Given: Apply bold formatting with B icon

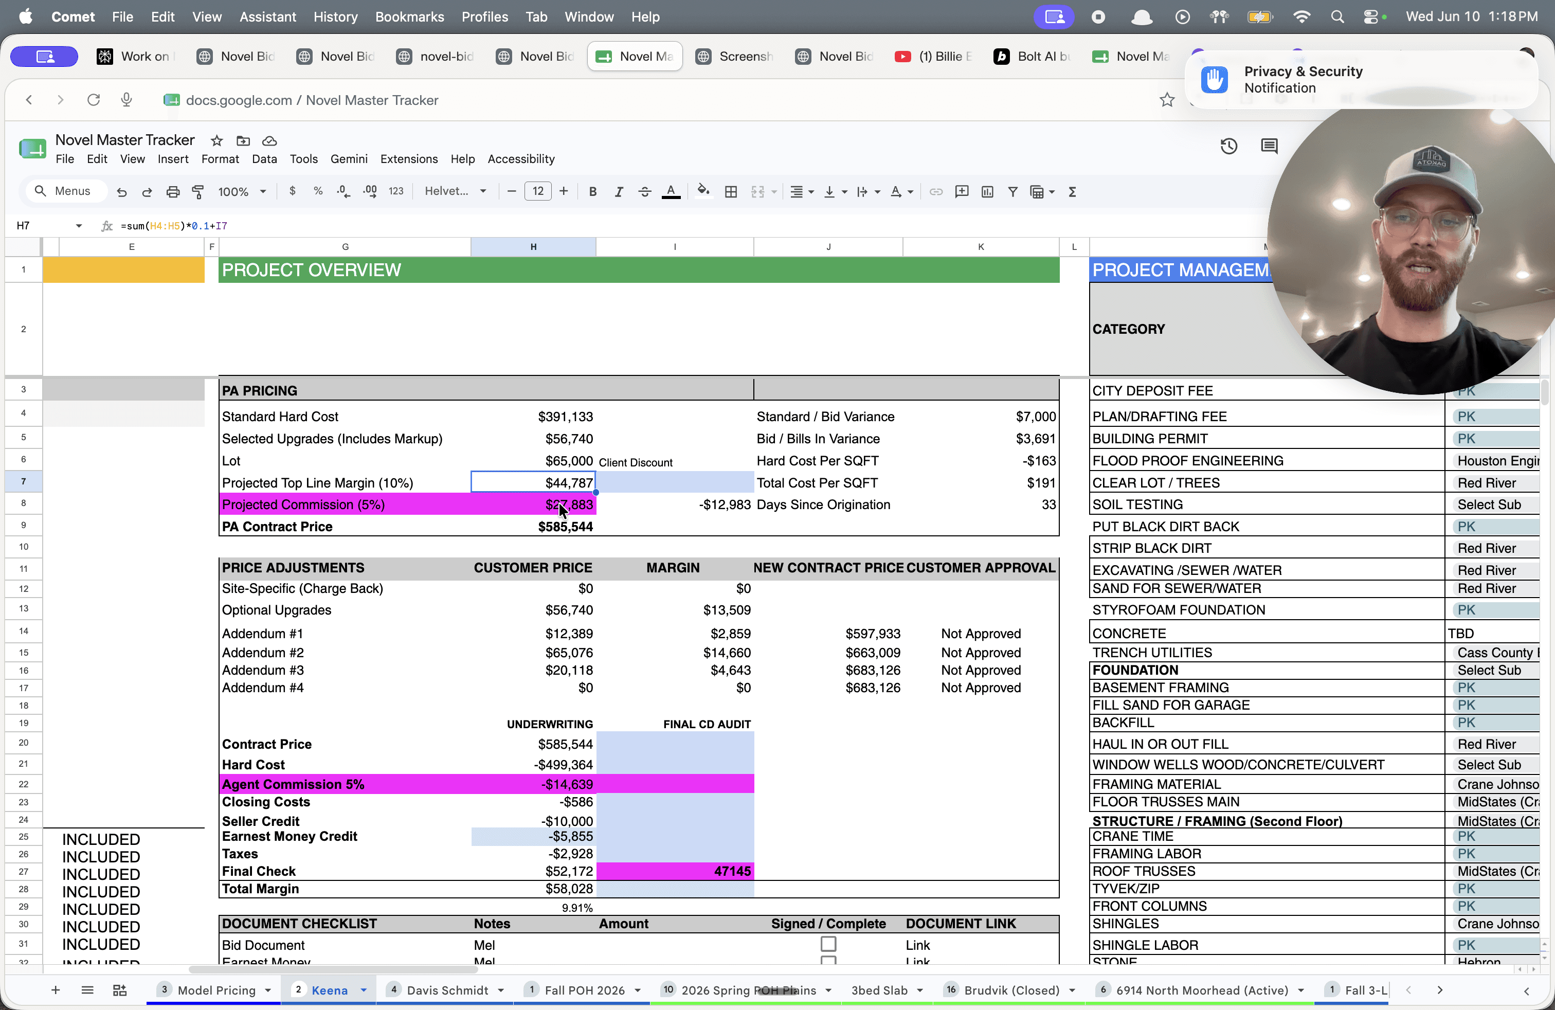Looking at the screenshot, I should 592,191.
